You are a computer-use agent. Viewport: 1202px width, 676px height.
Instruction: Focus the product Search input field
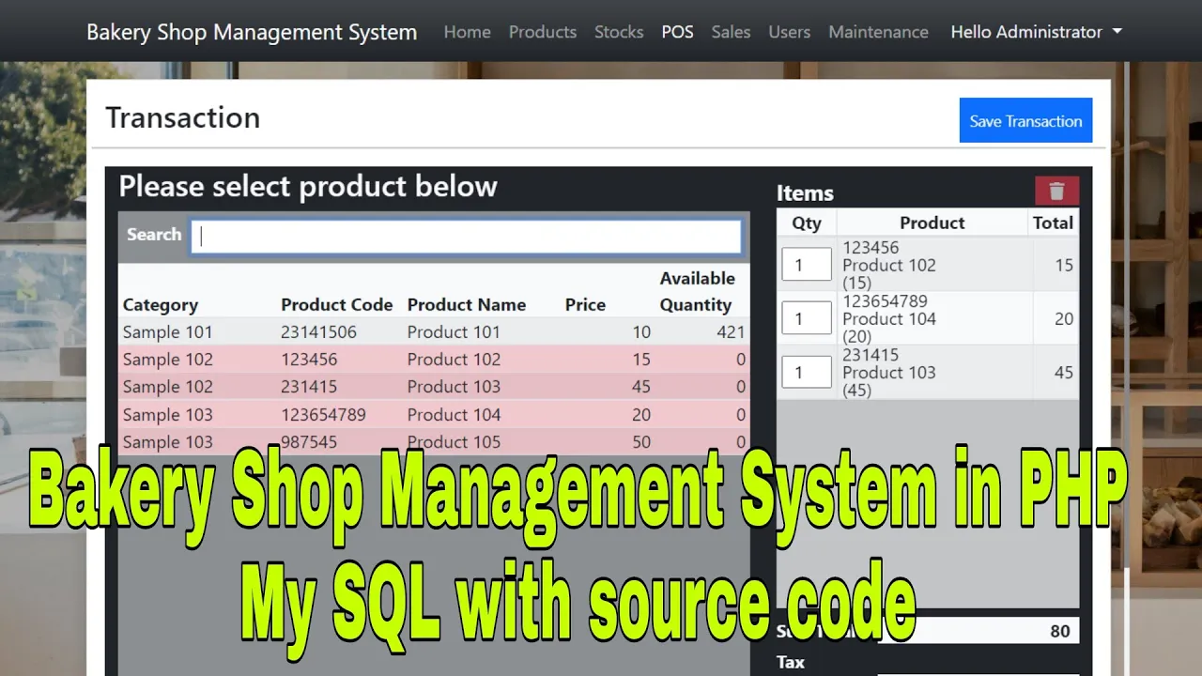(x=466, y=237)
